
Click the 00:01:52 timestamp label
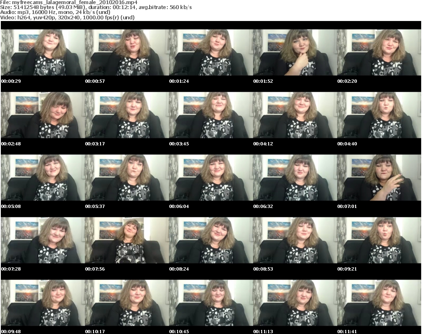pyautogui.click(x=263, y=81)
